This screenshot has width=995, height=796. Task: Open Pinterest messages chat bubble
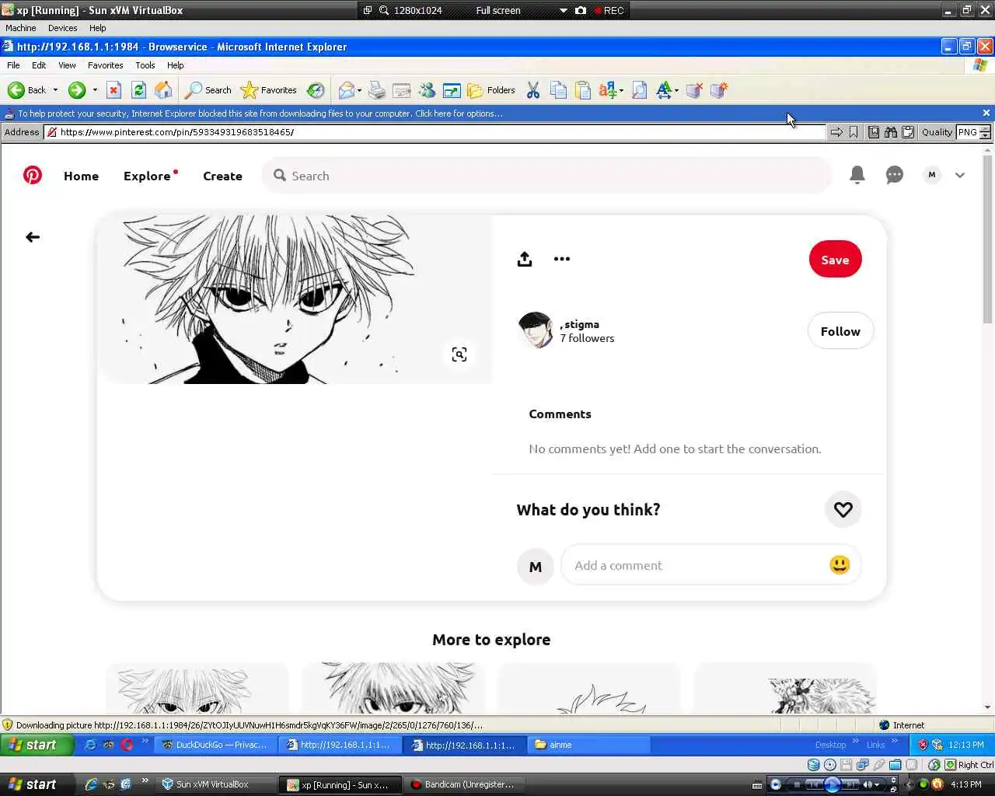click(895, 175)
